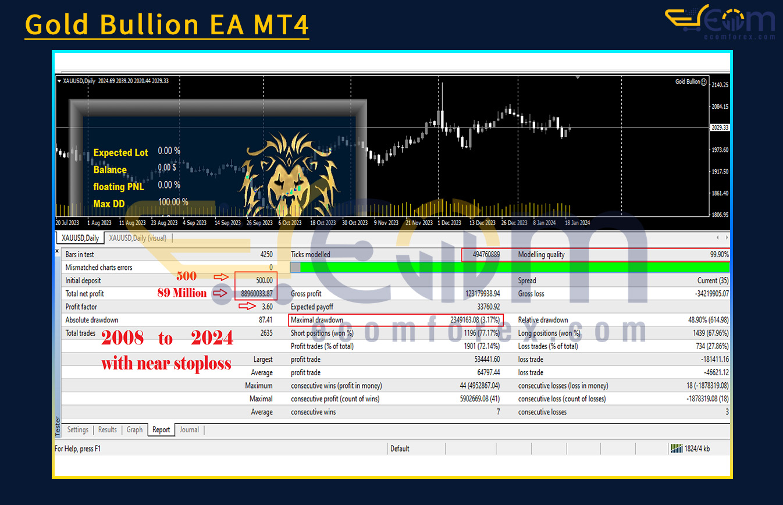Click the consecutive wins value 44 (4952867.04)
Image resolution: width=783 pixels, height=505 pixels.
(x=480, y=386)
